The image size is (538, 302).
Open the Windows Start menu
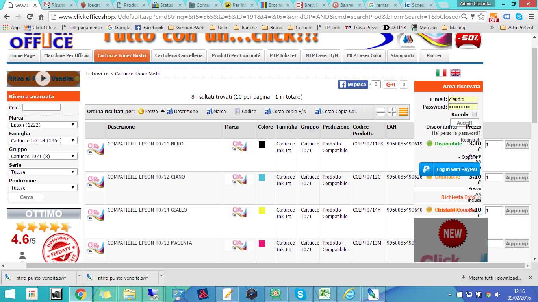coord(9,294)
